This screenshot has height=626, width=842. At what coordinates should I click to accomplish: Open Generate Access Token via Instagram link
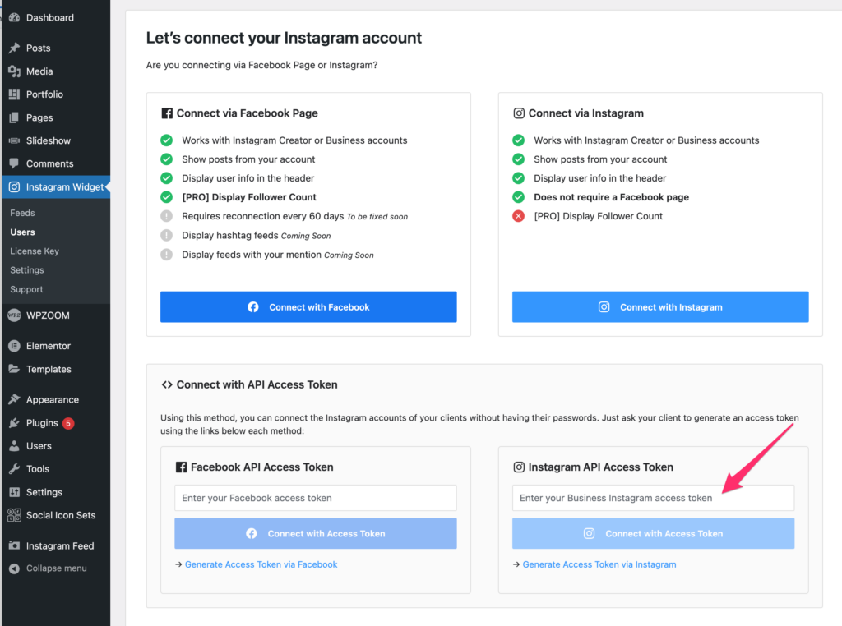pos(599,564)
